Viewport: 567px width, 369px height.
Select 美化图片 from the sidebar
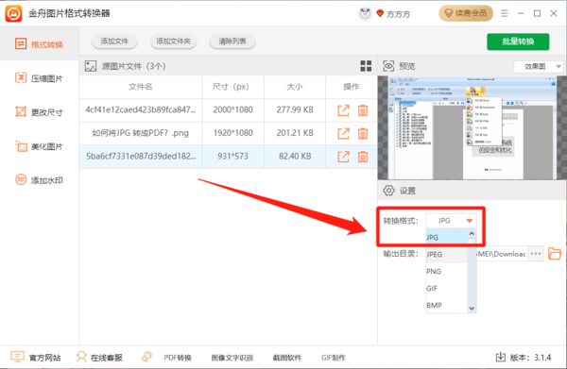[x=39, y=146]
